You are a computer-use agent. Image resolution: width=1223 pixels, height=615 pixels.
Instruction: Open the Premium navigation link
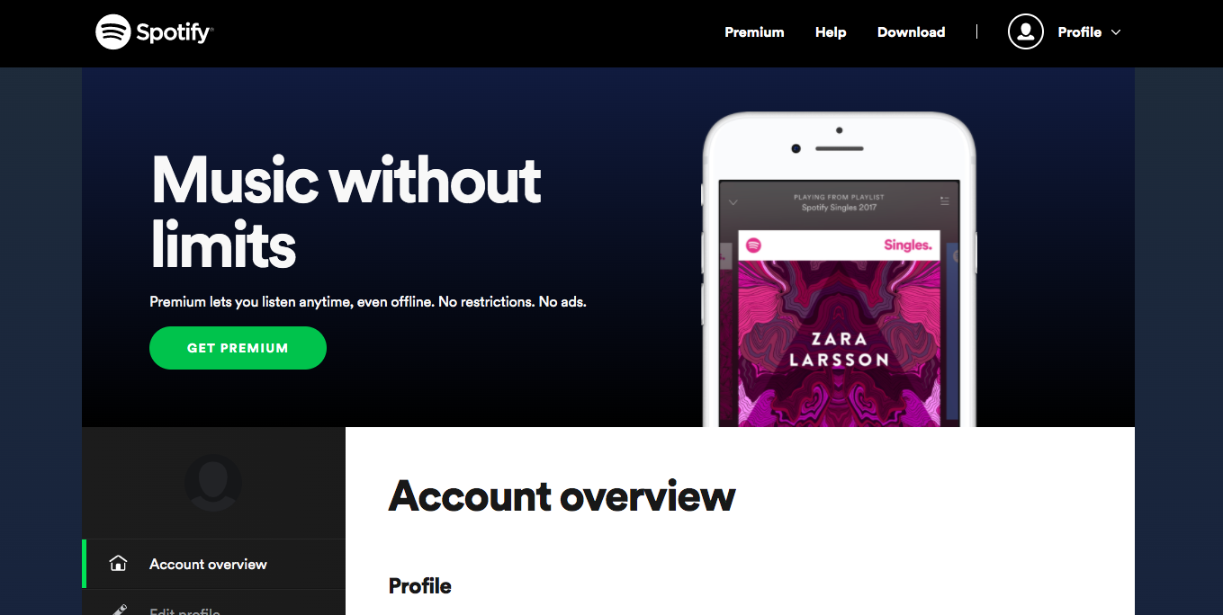coord(754,32)
